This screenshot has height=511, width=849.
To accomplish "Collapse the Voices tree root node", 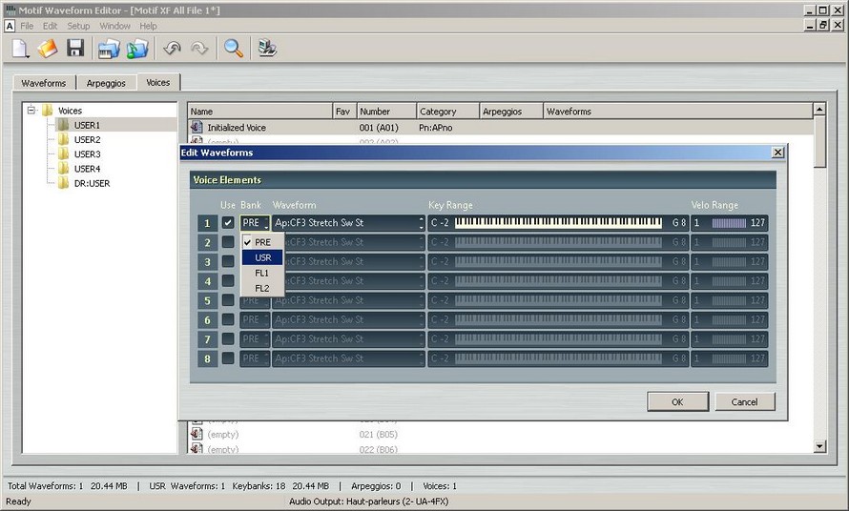I will click(x=31, y=111).
